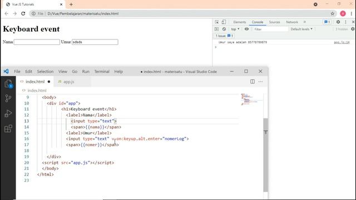The width and height of the screenshot is (356, 200).
Task: Switch to the DevTools Network tab
Action: click(x=292, y=22)
